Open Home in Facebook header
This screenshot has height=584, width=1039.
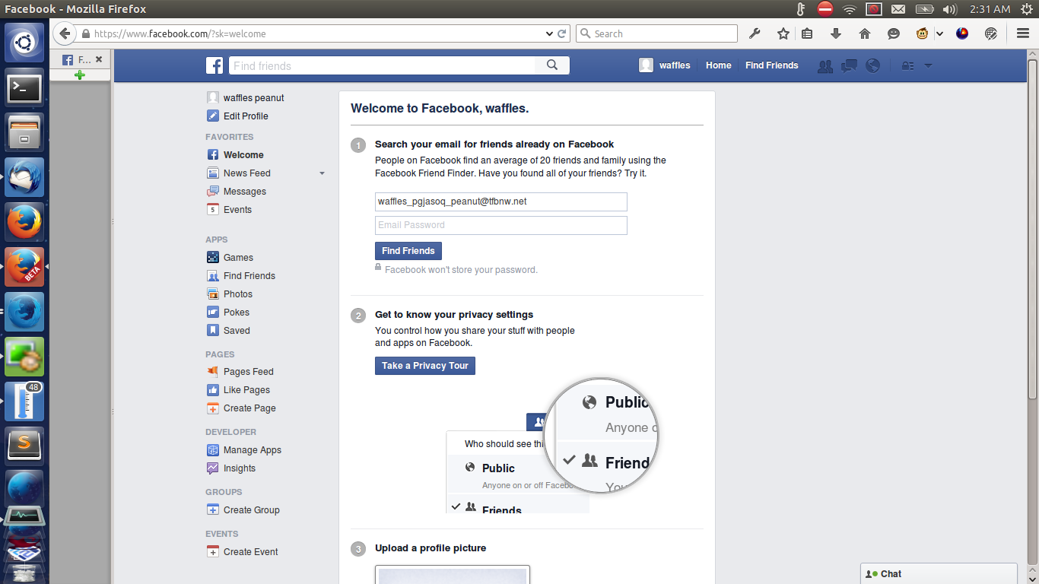pos(719,65)
